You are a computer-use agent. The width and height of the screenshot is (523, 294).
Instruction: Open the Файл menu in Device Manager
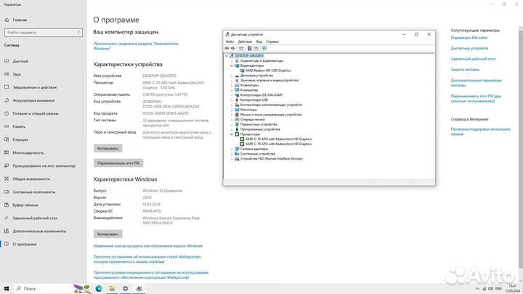click(230, 41)
